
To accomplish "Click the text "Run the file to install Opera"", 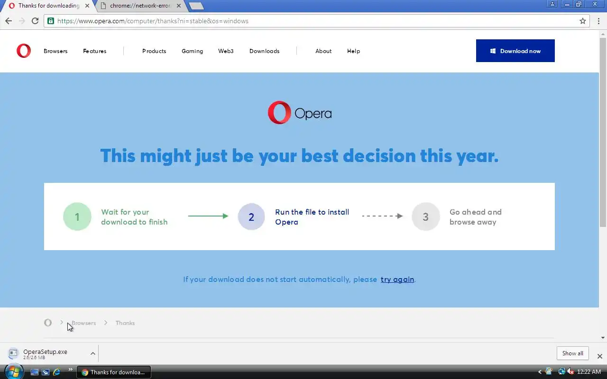I will coord(312,217).
